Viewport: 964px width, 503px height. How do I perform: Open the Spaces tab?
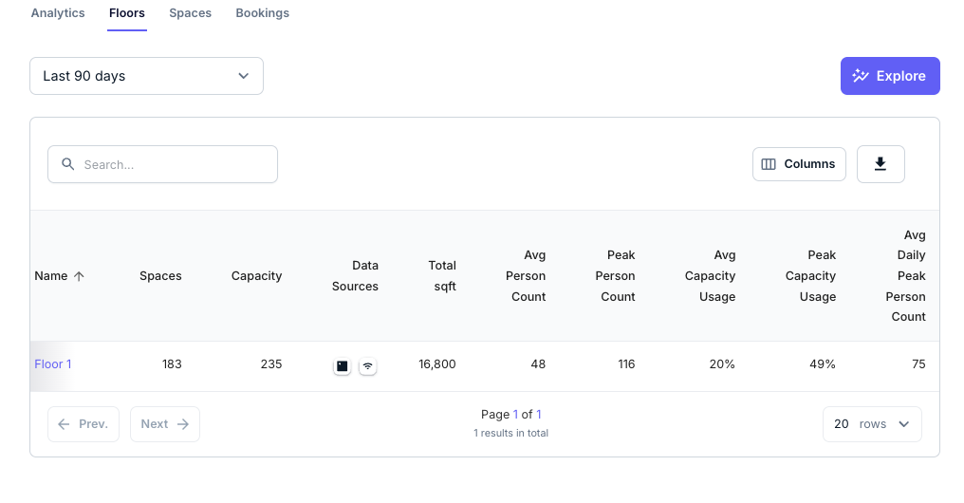click(190, 13)
